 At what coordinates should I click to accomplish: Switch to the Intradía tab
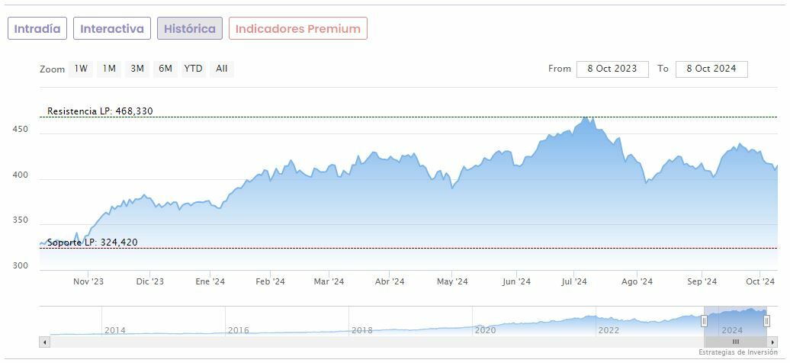click(37, 29)
